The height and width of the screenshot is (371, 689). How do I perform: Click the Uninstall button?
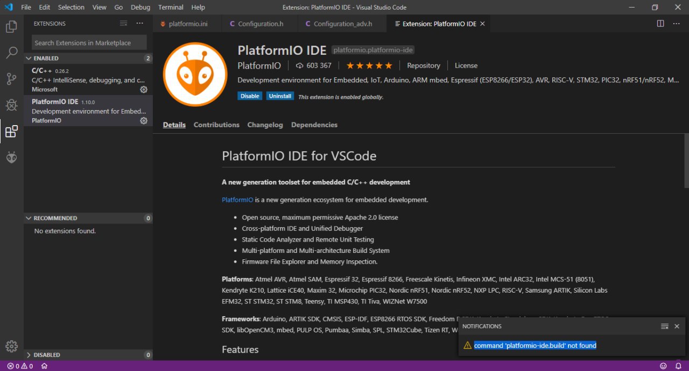point(280,96)
